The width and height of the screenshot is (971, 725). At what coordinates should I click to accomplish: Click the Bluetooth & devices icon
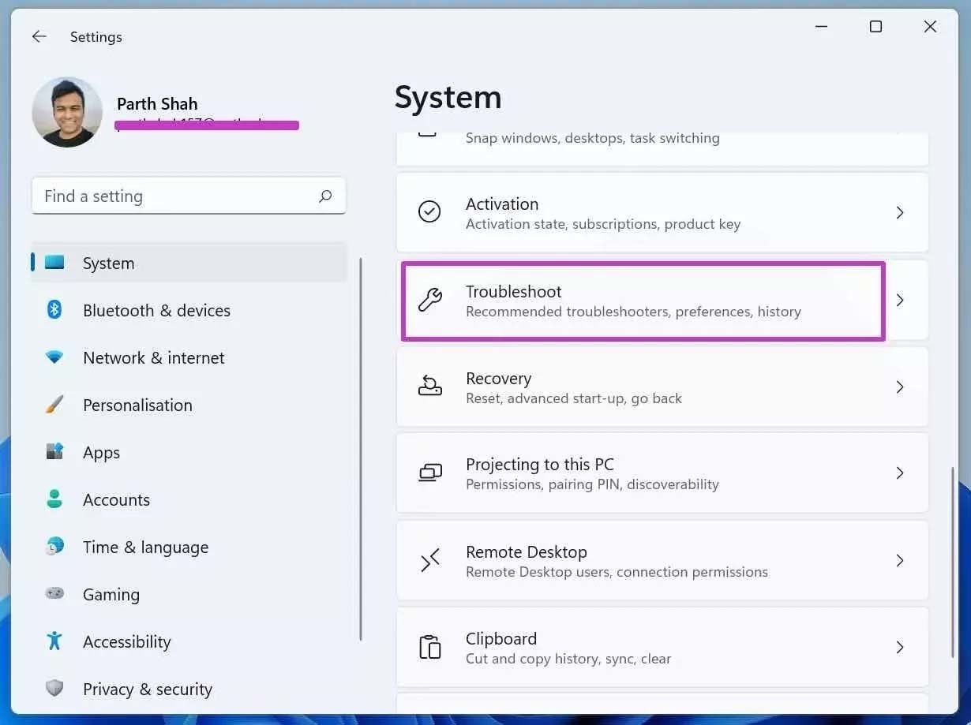tap(54, 309)
